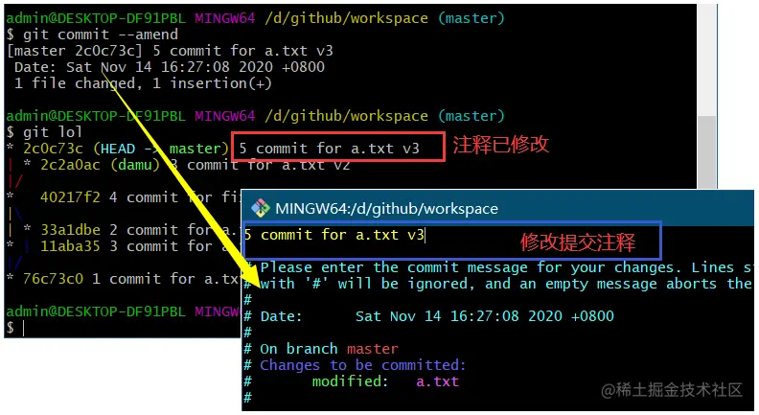
Task: Click the empty prompt line after the dollar sign
Action: [x=23, y=328]
